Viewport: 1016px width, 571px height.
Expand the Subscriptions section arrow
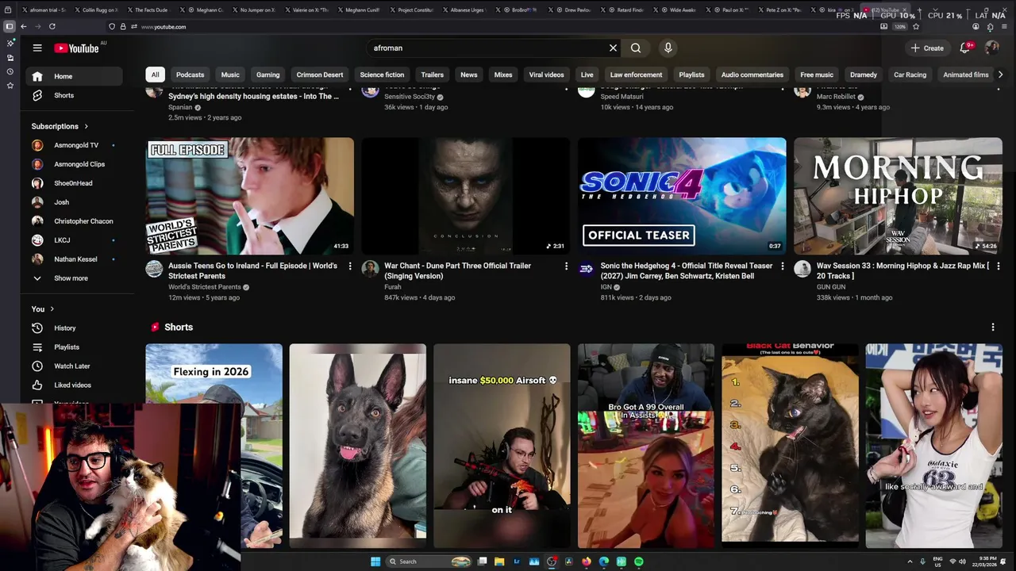(x=86, y=126)
